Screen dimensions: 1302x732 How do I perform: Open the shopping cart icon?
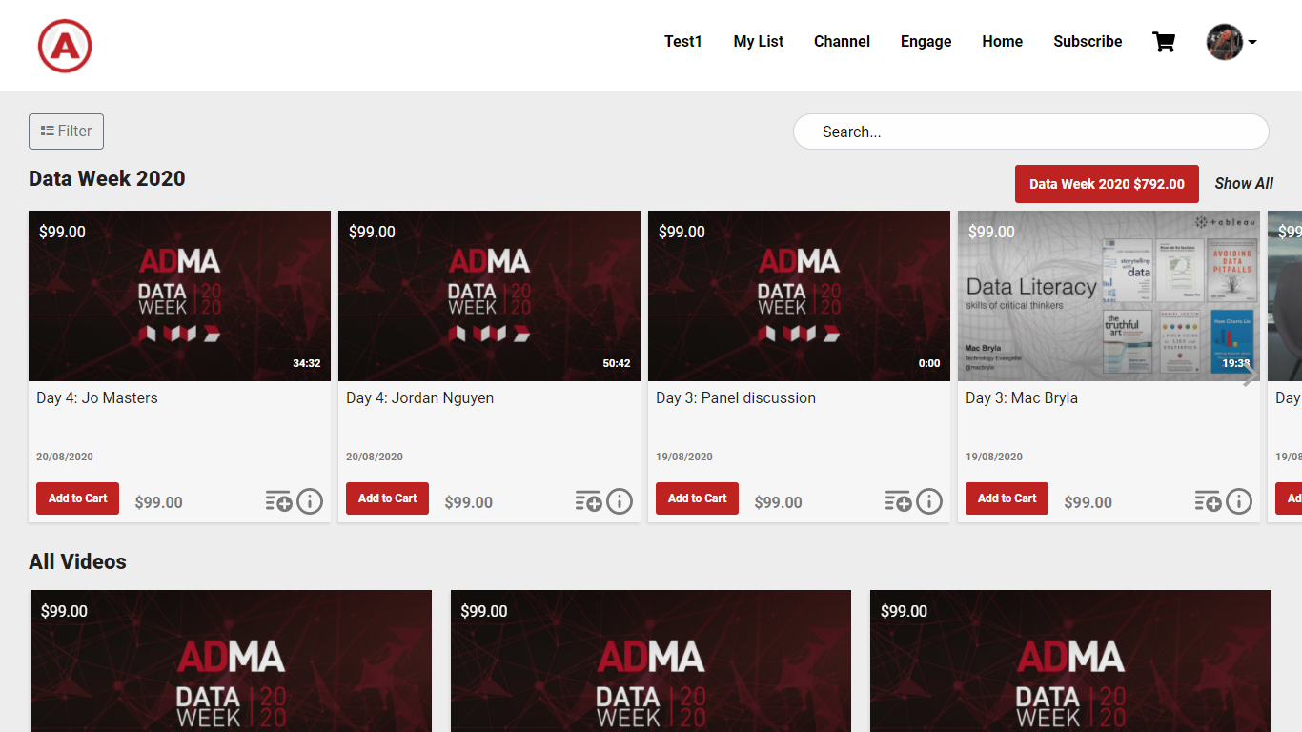tap(1163, 42)
